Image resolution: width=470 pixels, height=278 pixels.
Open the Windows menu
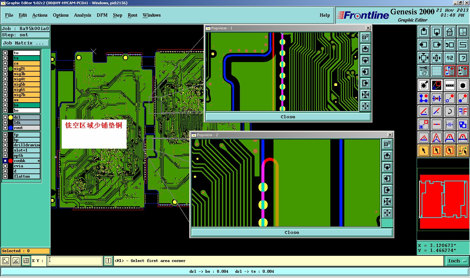click(152, 15)
